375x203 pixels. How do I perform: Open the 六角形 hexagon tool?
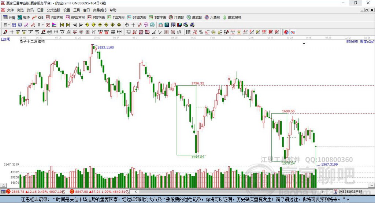[212, 18]
